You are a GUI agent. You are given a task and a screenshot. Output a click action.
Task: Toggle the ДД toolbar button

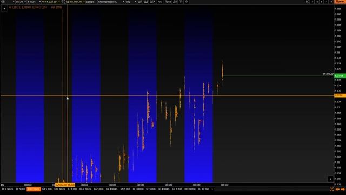click(146, 2)
